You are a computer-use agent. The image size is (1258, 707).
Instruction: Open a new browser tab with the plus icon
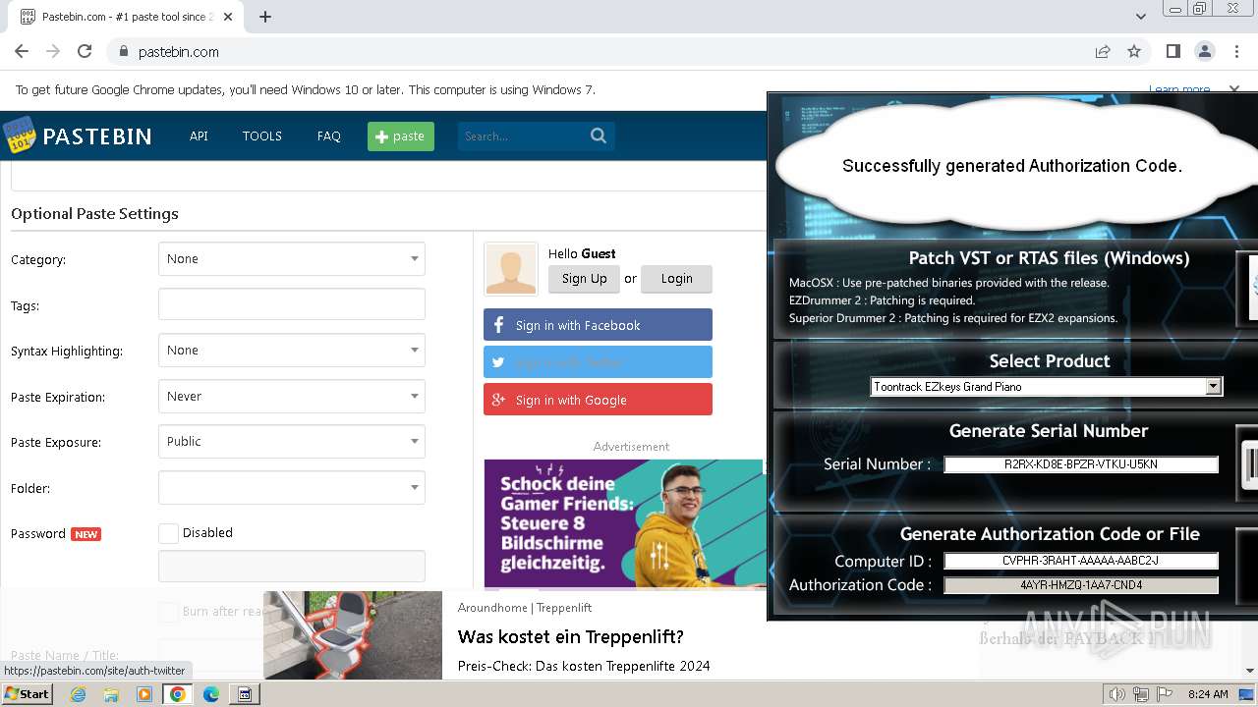[x=265, y=17]
